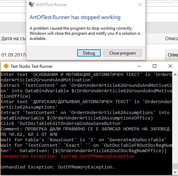Click the 'ArtOfTest.Runner has stopped working' heading

coord(75,17)
